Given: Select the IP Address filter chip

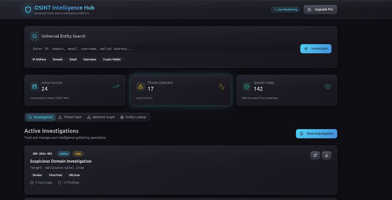Looking at the screenshot, I should (x=39, y=60).
